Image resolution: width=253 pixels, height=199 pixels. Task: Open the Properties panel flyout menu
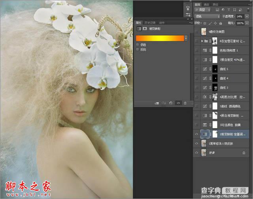[x=191, y=23]
